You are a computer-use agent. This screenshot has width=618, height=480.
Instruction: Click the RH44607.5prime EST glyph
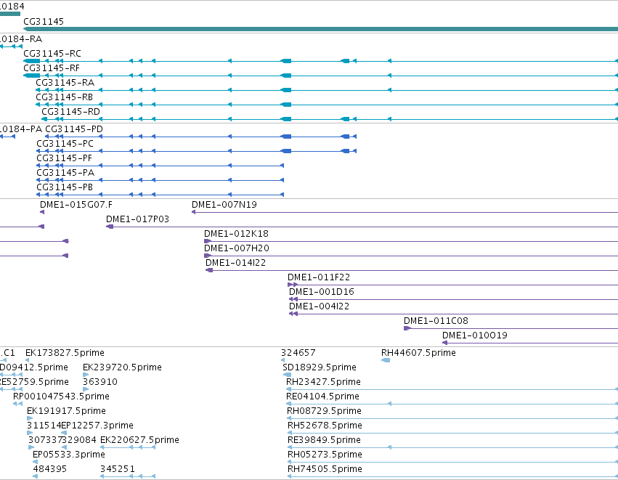(386, 360)
